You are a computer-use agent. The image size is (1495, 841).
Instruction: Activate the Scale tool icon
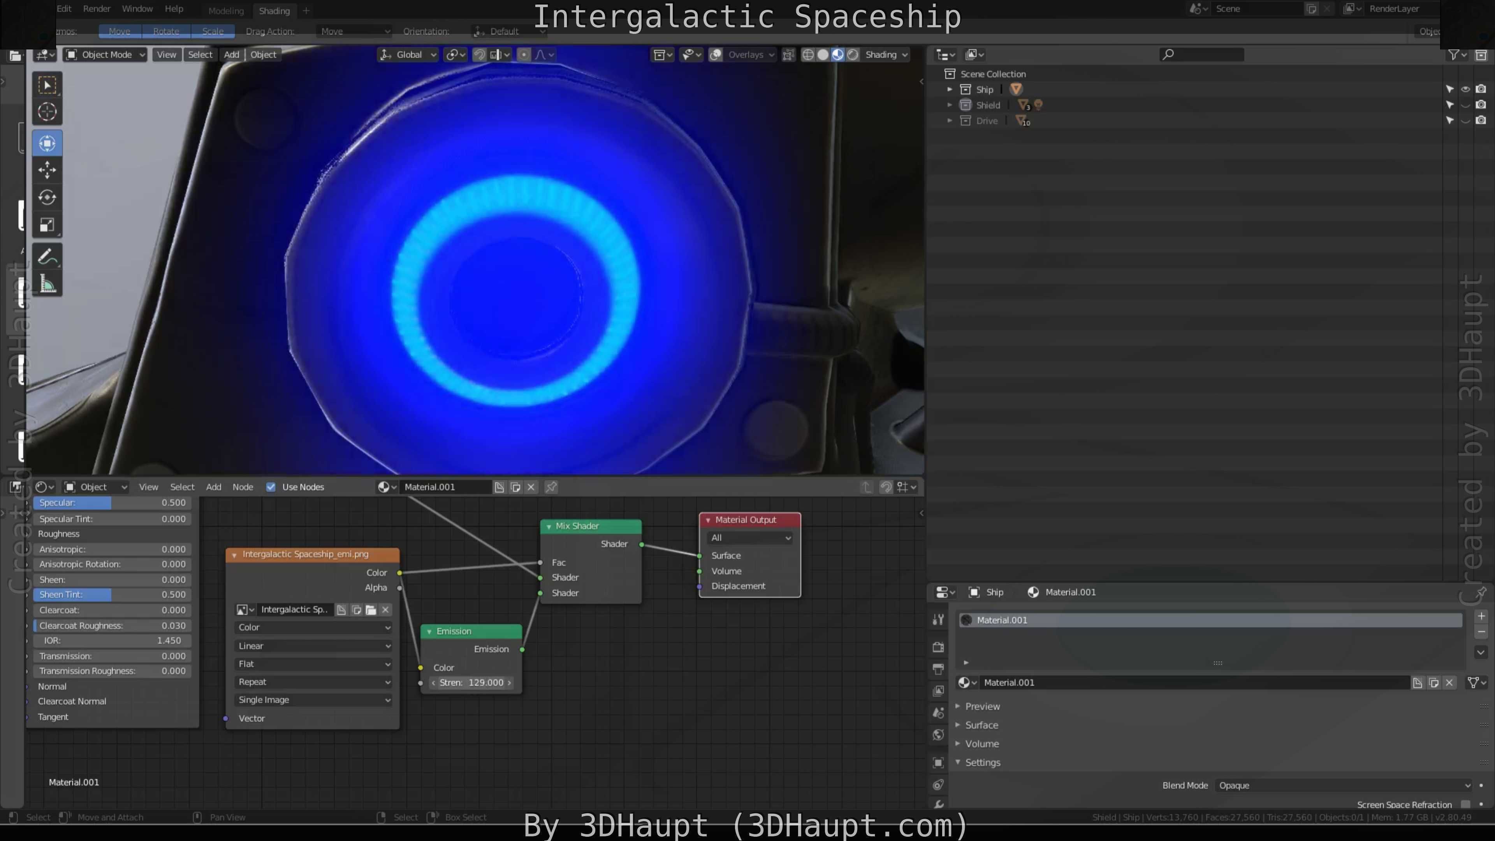coord(47,225)
